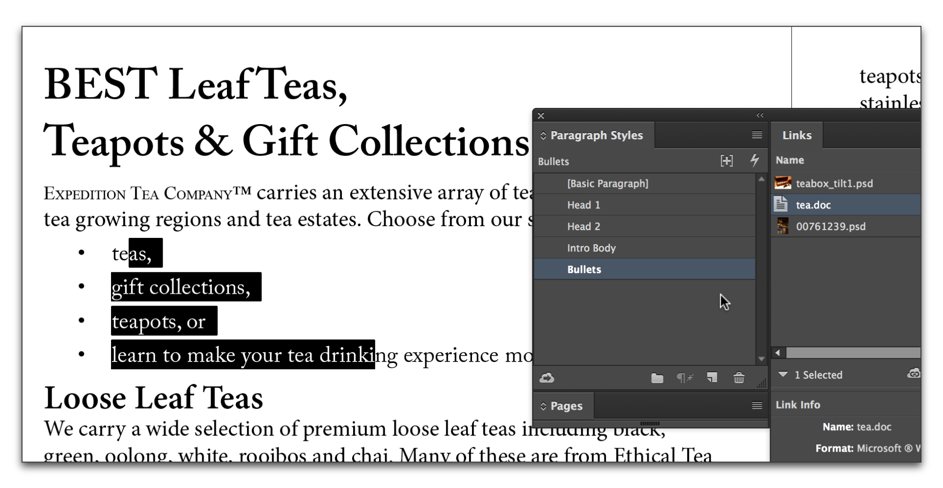
Task: Click Links panel scroll left arrow
Action: [778, 353]
